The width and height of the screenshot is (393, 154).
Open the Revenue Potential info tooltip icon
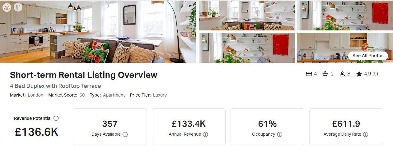(56, 118)
